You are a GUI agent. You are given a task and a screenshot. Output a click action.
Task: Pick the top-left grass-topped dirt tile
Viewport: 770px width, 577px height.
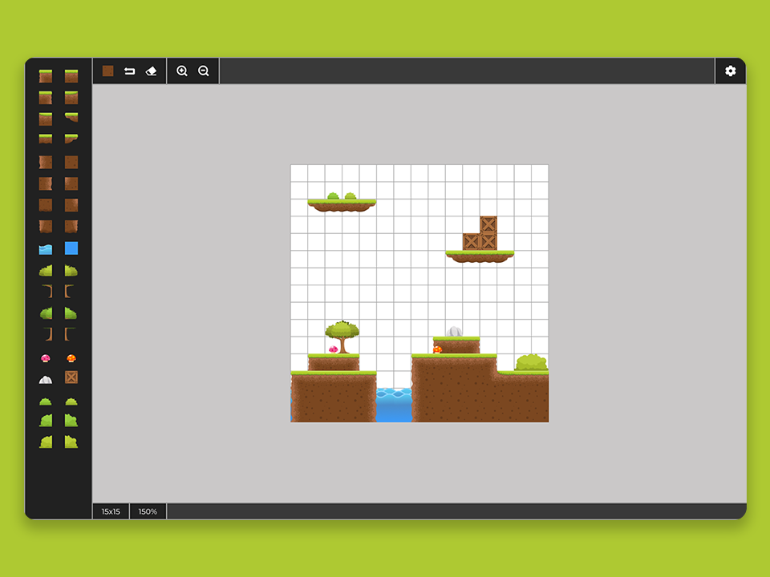[x=46, y=77]
